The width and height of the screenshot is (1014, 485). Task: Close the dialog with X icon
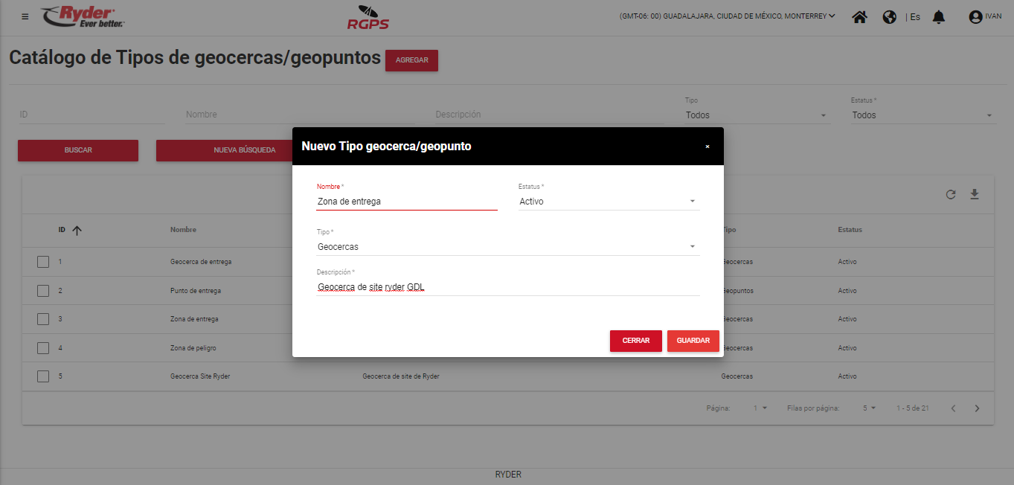tap(707, 147)
